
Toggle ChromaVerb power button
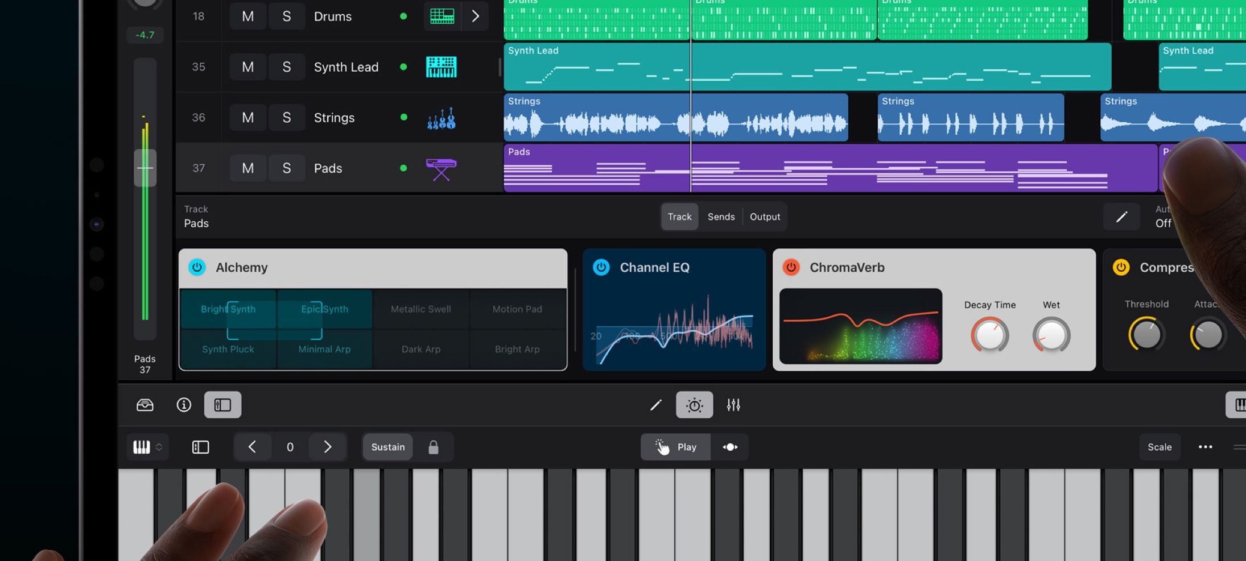point(791,267)
